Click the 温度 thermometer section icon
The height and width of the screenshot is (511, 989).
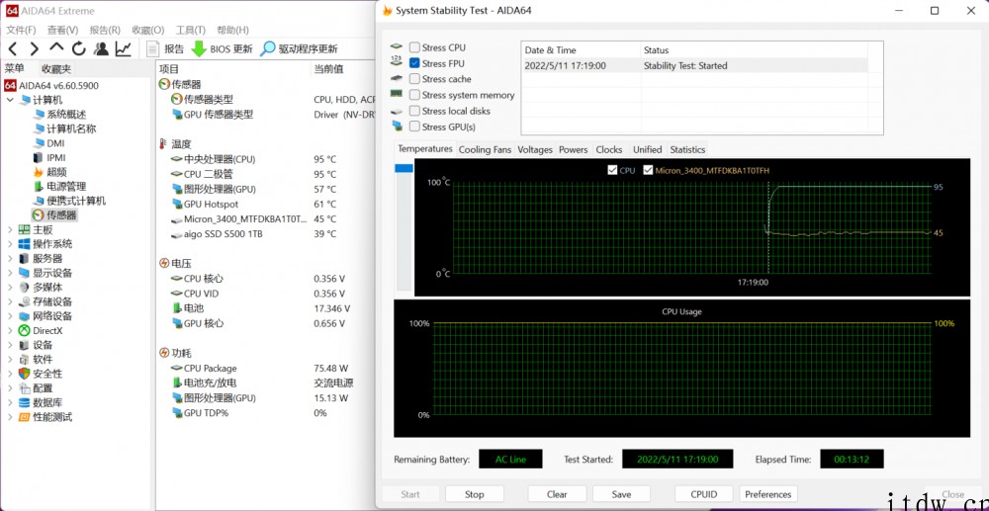(x=164, y=144)
